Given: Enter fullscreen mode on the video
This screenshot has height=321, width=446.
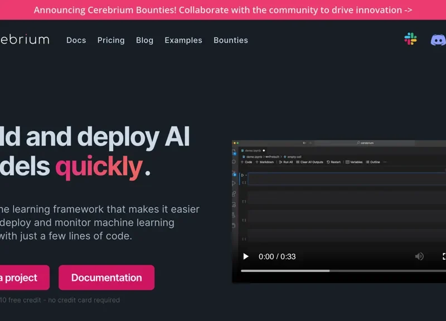Looking at the screenshot, I should click(444, 256).
